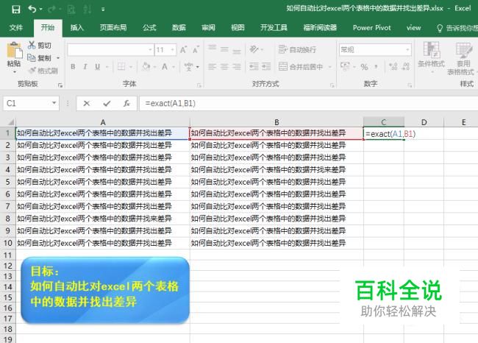Screen dimensions: 478x343
Task: Open the number format dropdown 常规
Action: click(x=407, y=50)
